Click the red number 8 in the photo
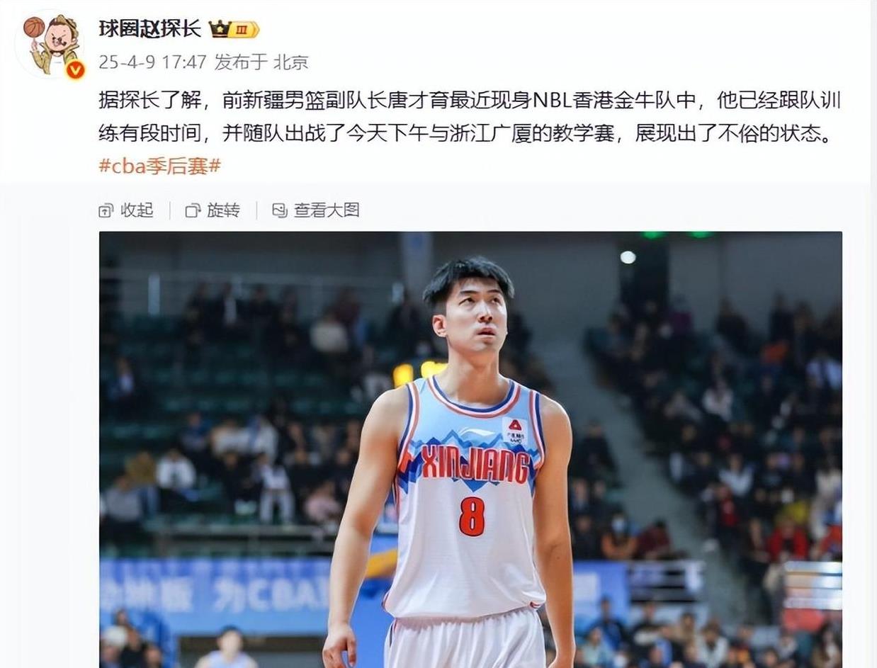Screen dimensions: 877x668 tap(472, 516)
